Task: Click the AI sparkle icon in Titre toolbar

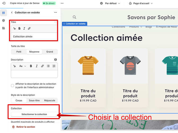Action: pos(15,28)
